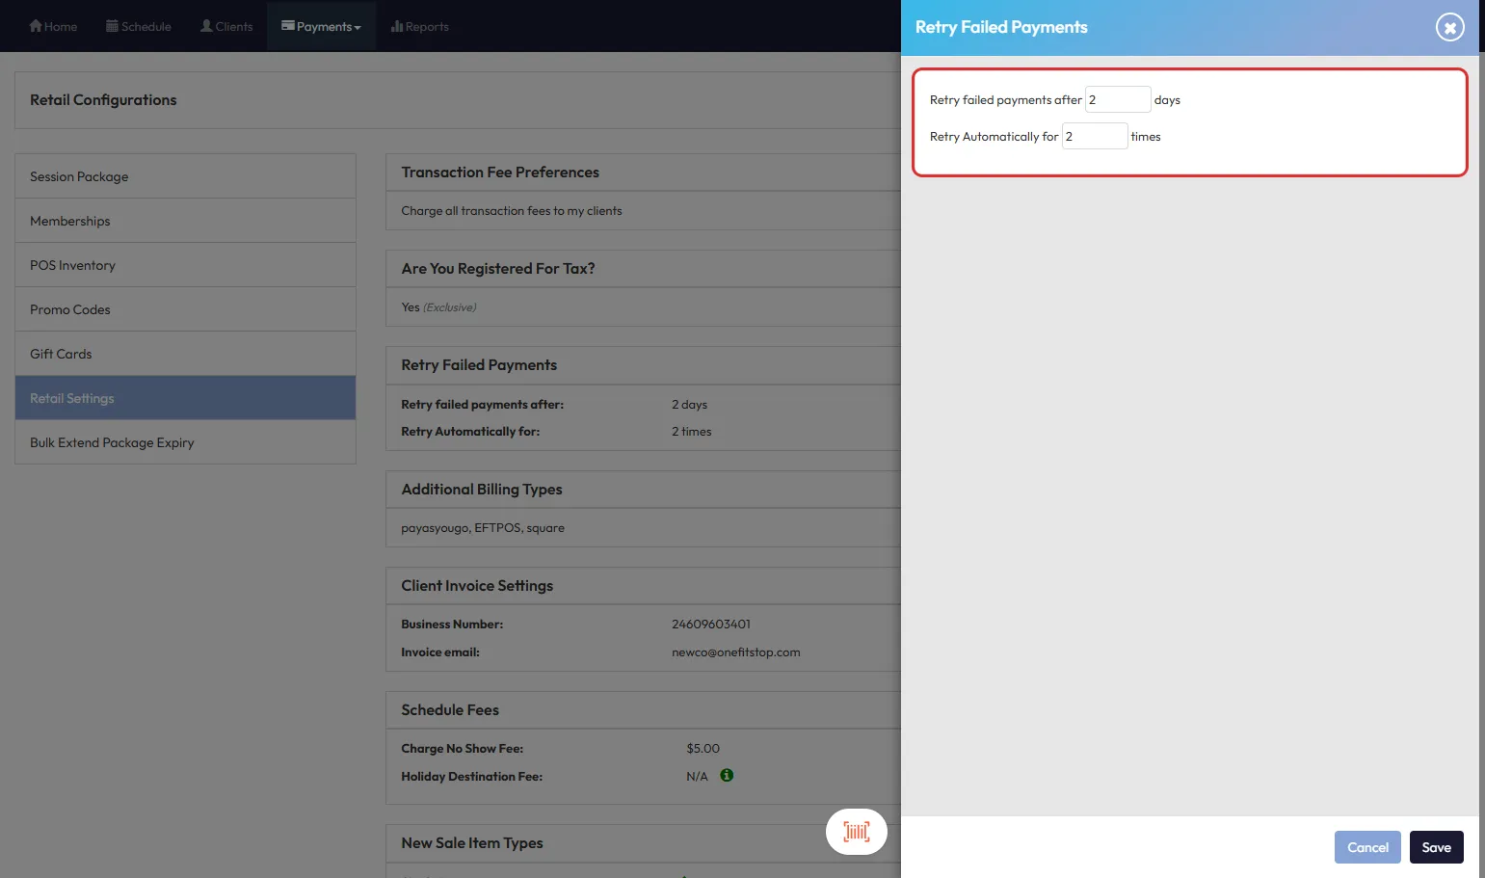The image size is (1485, 878).
Task: Click the retry after days input field
Action: 1117,99
